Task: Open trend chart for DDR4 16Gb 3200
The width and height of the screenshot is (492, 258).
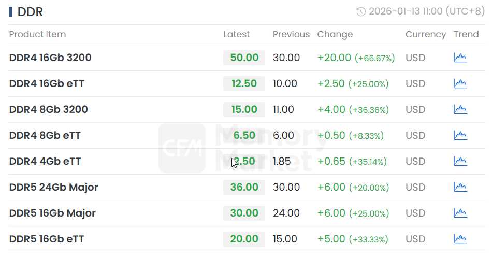Action: pos(460,58)
